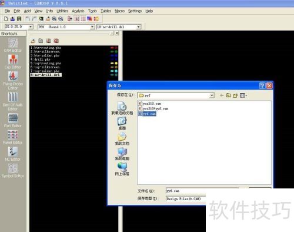Image resolution: width=294 pixels, height=232 pixels.
Task: Open the CAM Editor shortcut
Action: pyautogui.click(x=13, y=45)
